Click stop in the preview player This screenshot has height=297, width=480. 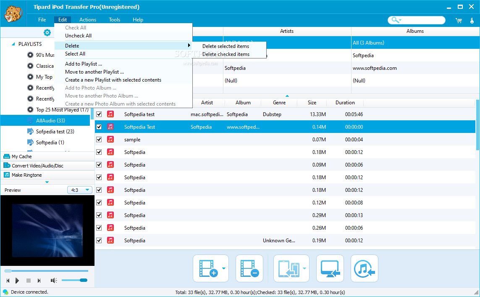(x=28, y=281)
